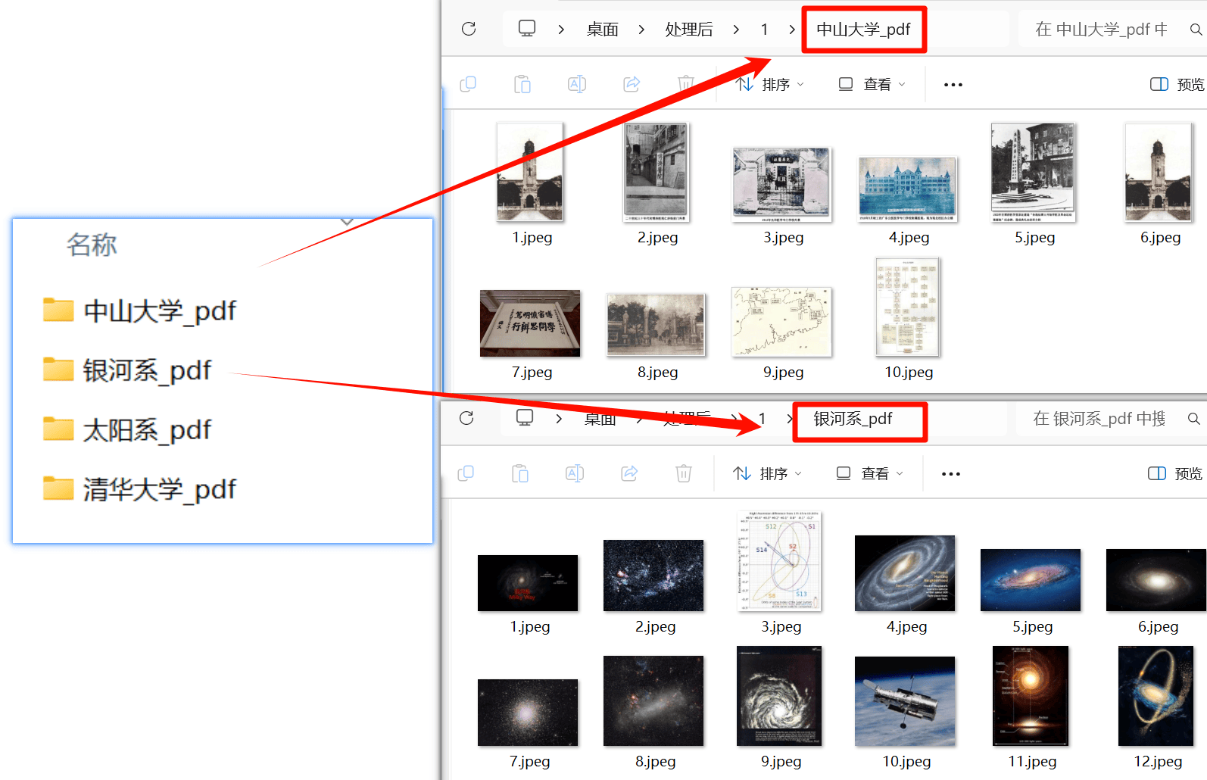This screenshot has height=780, width=1207.
Task: Click 中山大学_pdf breadcrumb segment
Action: point(863,30)
